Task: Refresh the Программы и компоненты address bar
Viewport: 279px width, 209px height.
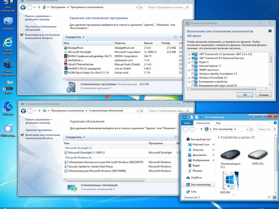Action: [142, 7]
